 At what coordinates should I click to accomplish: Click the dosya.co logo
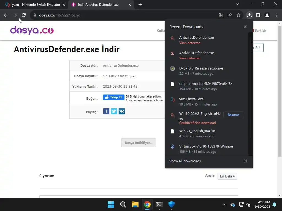pyautogui.click(x=32, y=30)
